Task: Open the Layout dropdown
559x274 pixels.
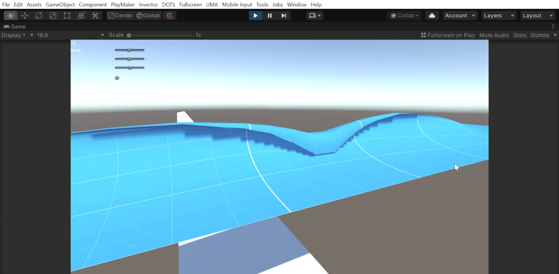Action: (538, 16)
